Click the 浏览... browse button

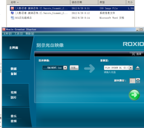pyautogui.click(x=74, y=68)
